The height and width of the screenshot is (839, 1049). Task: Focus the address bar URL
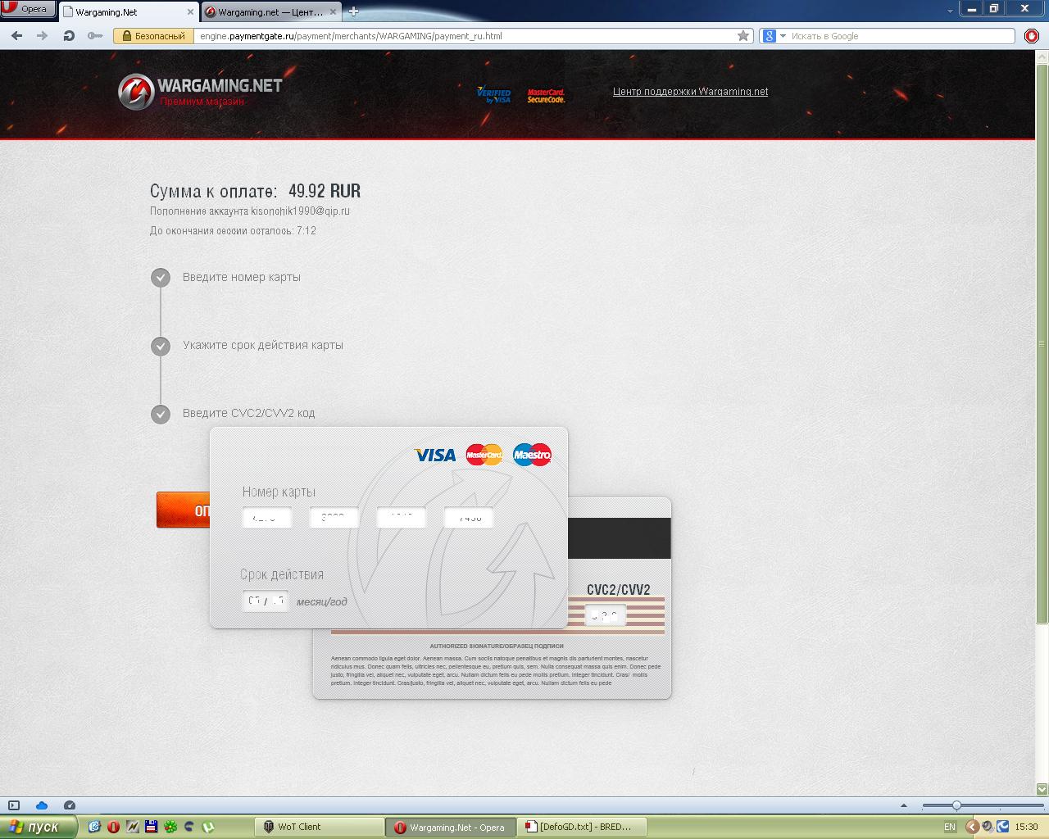click(465, 36)
